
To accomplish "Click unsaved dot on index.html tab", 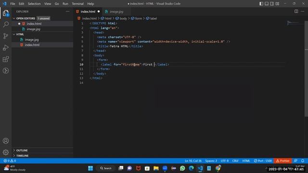I will [x=99, y=12].
